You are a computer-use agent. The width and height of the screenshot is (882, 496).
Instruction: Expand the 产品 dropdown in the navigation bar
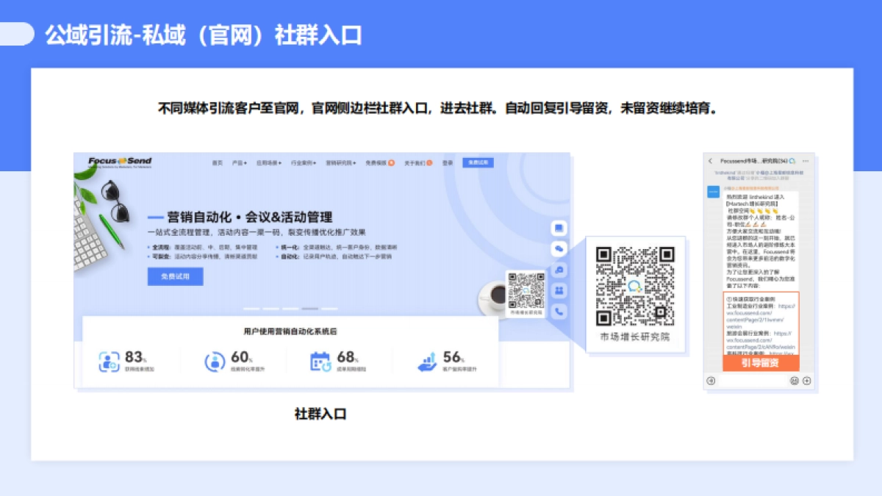(x=240, y=162)
